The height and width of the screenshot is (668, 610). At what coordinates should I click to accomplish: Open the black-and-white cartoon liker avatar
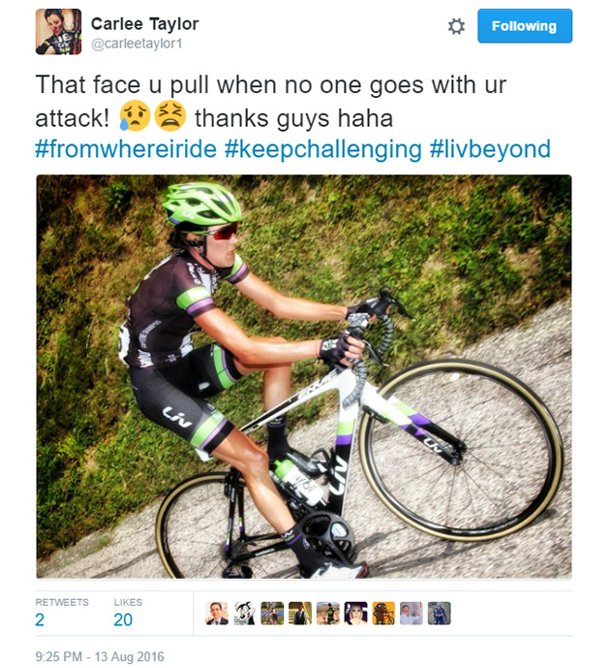tap(245, 613)
